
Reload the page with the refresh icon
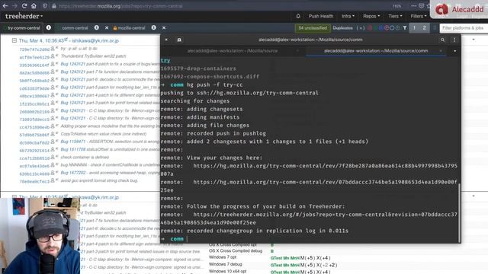[24, 6]
